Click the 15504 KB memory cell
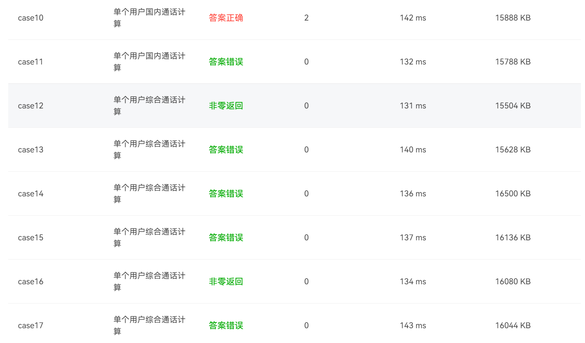The width and height of the screenshot is (585, 343). [513, 106]
